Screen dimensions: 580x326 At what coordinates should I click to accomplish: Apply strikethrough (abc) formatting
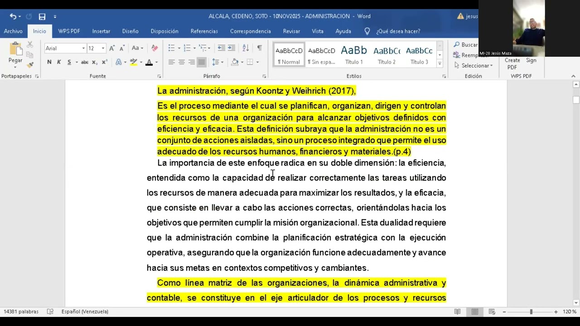click(x=85, y=62)
